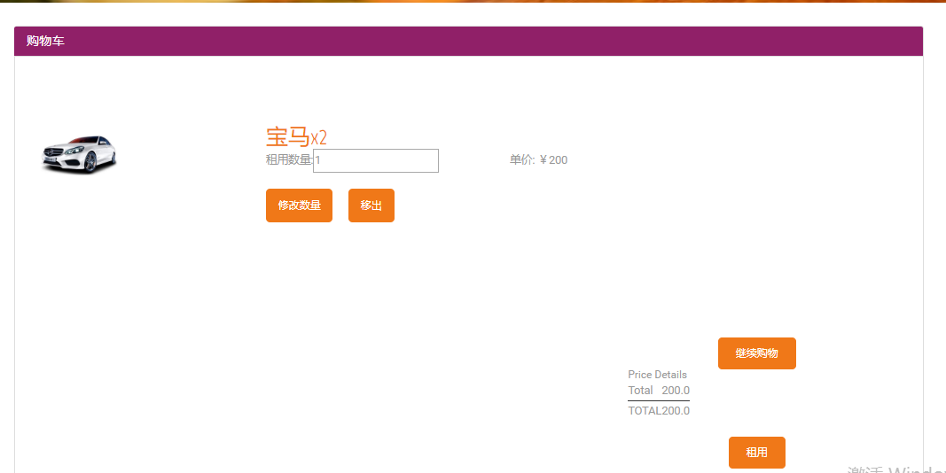This screenshot has width=946, height=473.
Task: Select the Price Details label
Action: click(657, 375)
